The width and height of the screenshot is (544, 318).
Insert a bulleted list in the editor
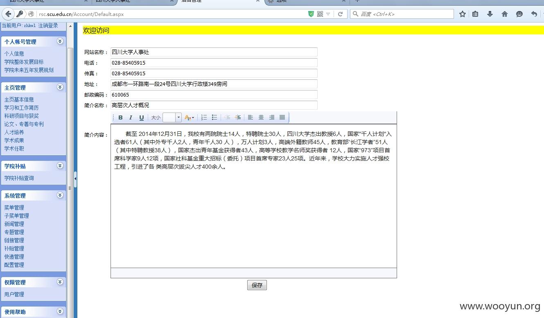pos(214,117)
